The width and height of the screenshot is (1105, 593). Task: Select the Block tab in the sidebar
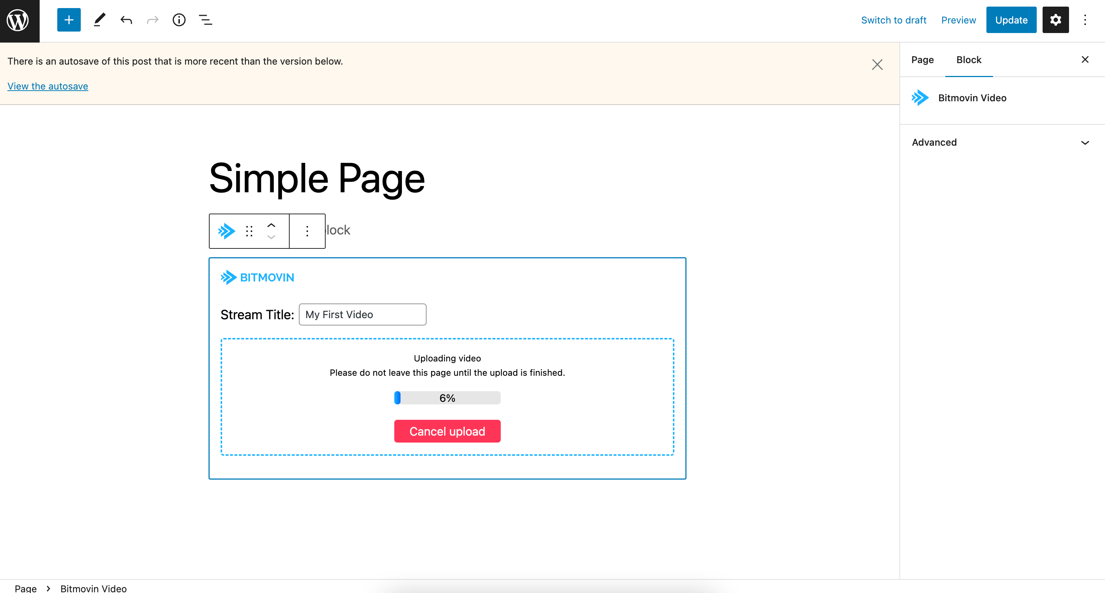pos(968,59)
